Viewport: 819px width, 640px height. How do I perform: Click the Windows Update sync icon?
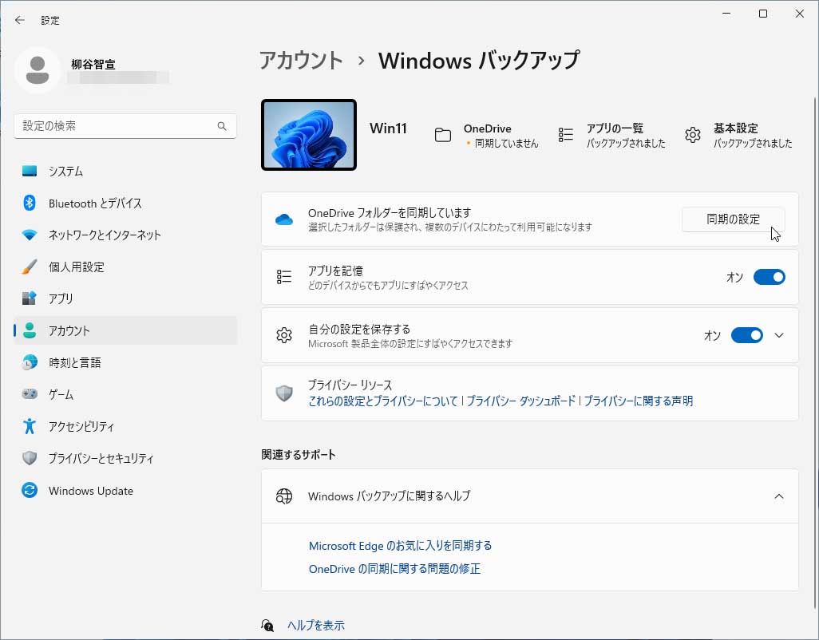tap(30, 491)
